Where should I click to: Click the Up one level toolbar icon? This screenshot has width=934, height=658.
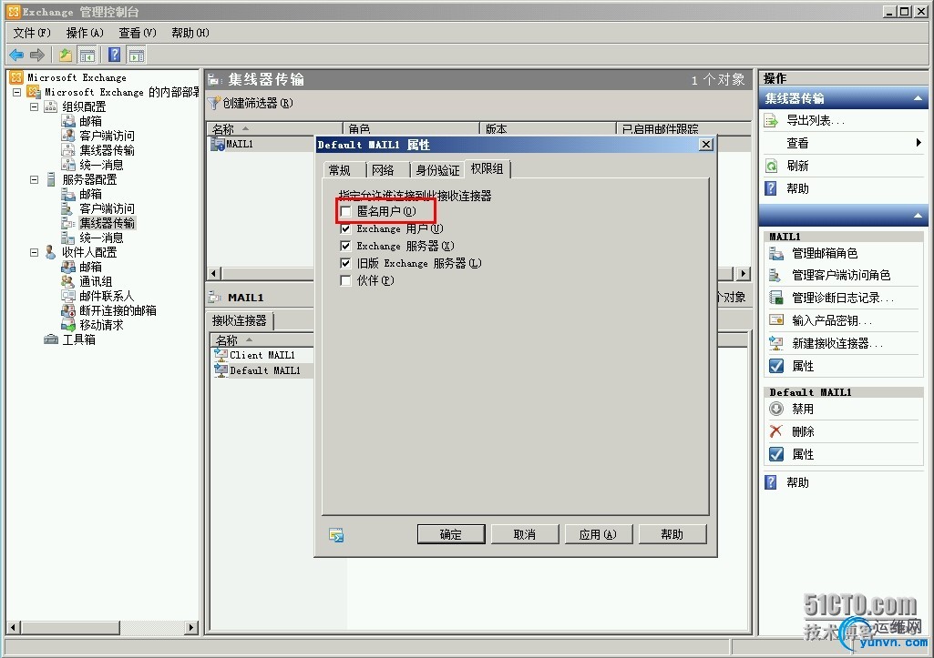(66, 56)
